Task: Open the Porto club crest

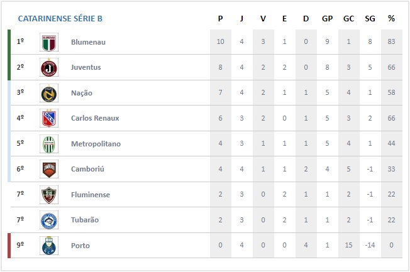Action: (x=49, y=246)
